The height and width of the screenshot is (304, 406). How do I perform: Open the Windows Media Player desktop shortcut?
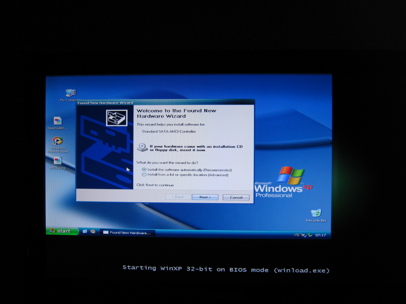(58, 141)
